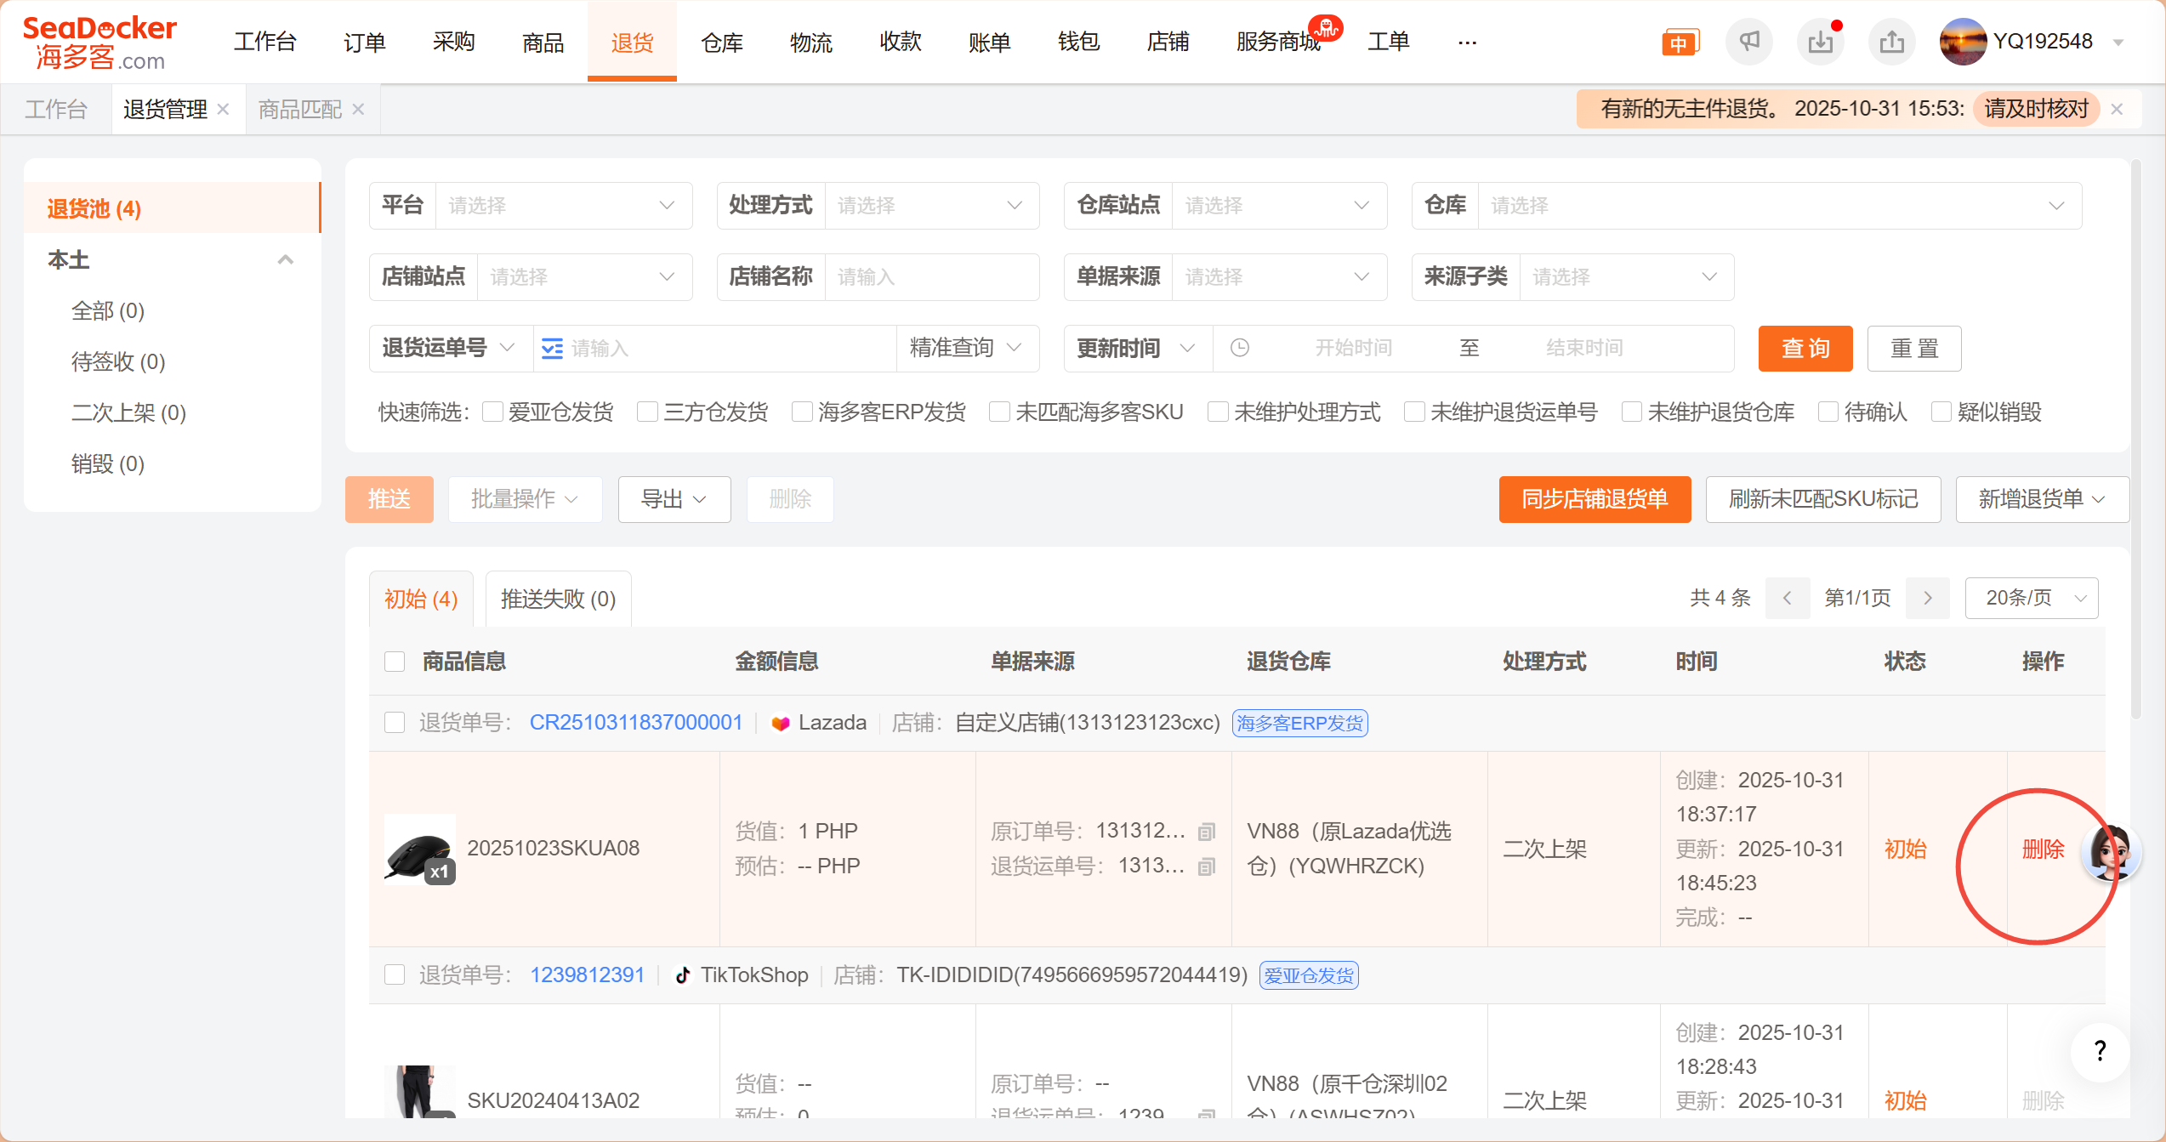Screen dimensions: 2166x1142
Task: Open the help question mark button
Action: (2100, 1051)
